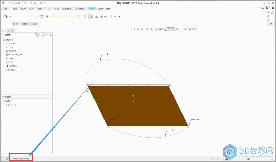
Task: Click the surface preview icon after green field
Action: point(79,16)
